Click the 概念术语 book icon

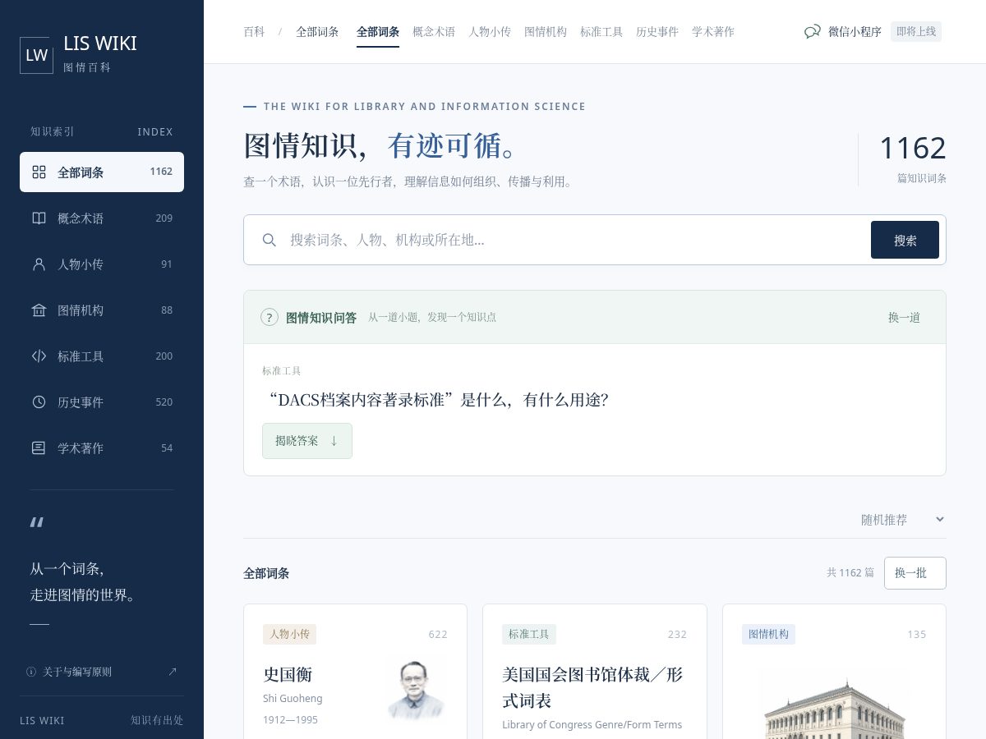pos(39,218)
